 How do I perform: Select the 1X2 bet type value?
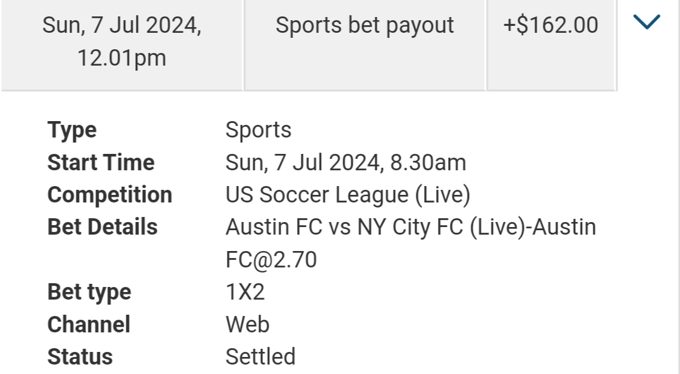(245, 292)
